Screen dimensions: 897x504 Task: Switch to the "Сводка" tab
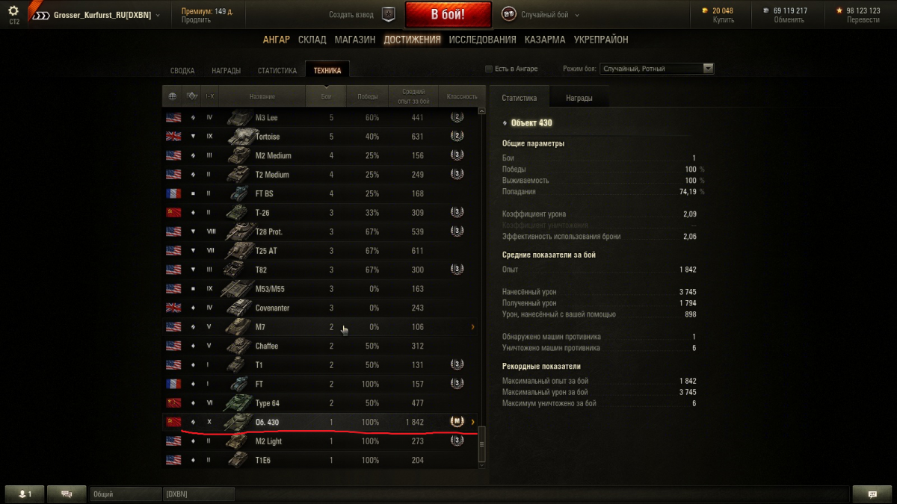click(182, 71)
